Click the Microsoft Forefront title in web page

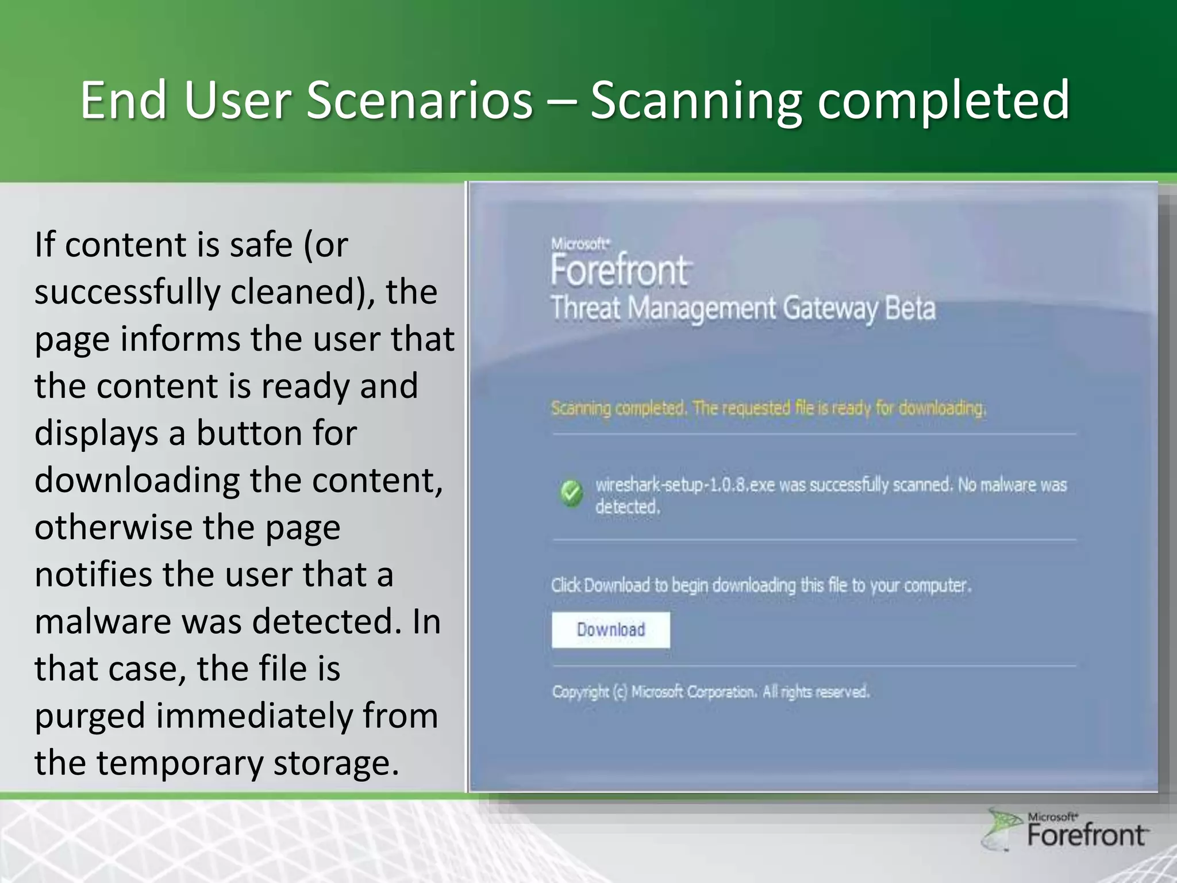click(621, 263)
